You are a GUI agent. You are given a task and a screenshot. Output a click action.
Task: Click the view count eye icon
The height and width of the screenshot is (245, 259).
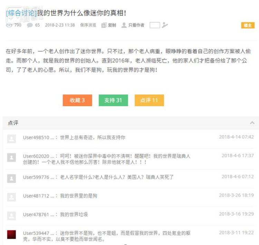[x=9, y=25]
